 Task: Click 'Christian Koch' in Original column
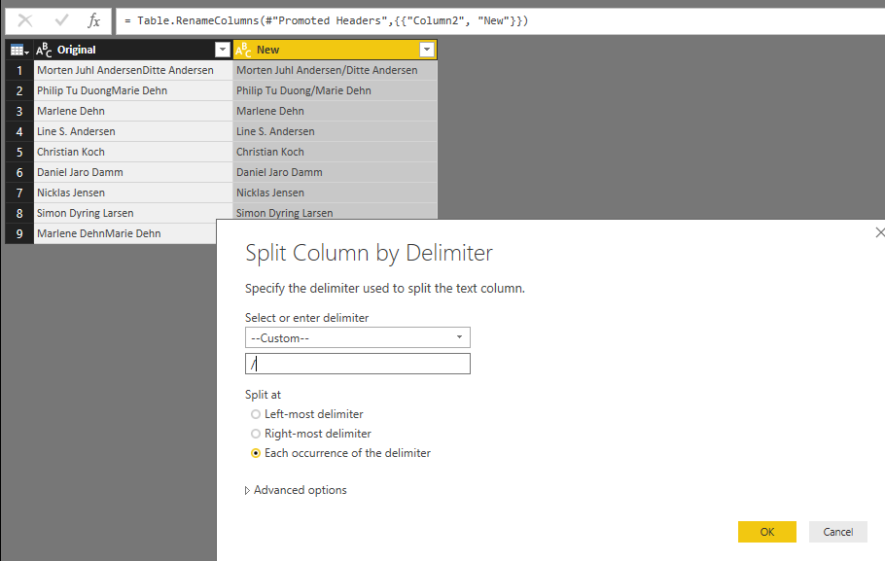coord(133,152)
